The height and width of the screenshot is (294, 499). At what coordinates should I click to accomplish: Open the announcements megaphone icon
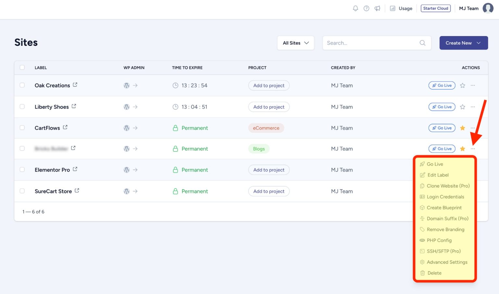pos(377,8)
